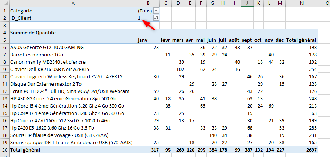The image size is (330, 157).
Task: Click août total value 99
Action: point(237,150)
